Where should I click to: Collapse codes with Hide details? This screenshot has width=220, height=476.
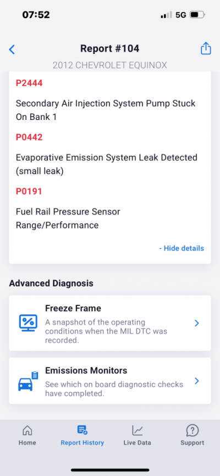pos(182,248)
